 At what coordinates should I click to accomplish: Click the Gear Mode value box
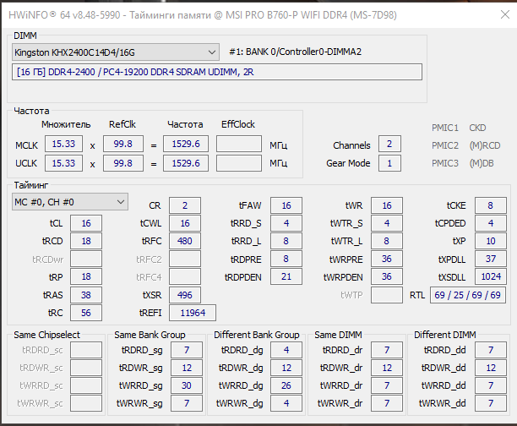389,163
